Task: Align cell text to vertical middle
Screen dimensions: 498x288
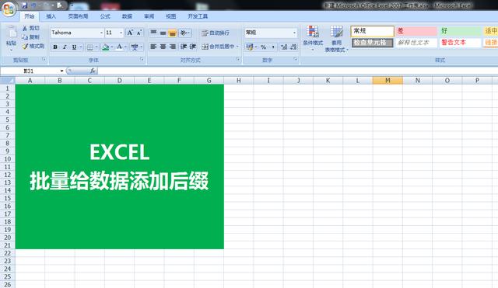Action: tap(163, 33)
